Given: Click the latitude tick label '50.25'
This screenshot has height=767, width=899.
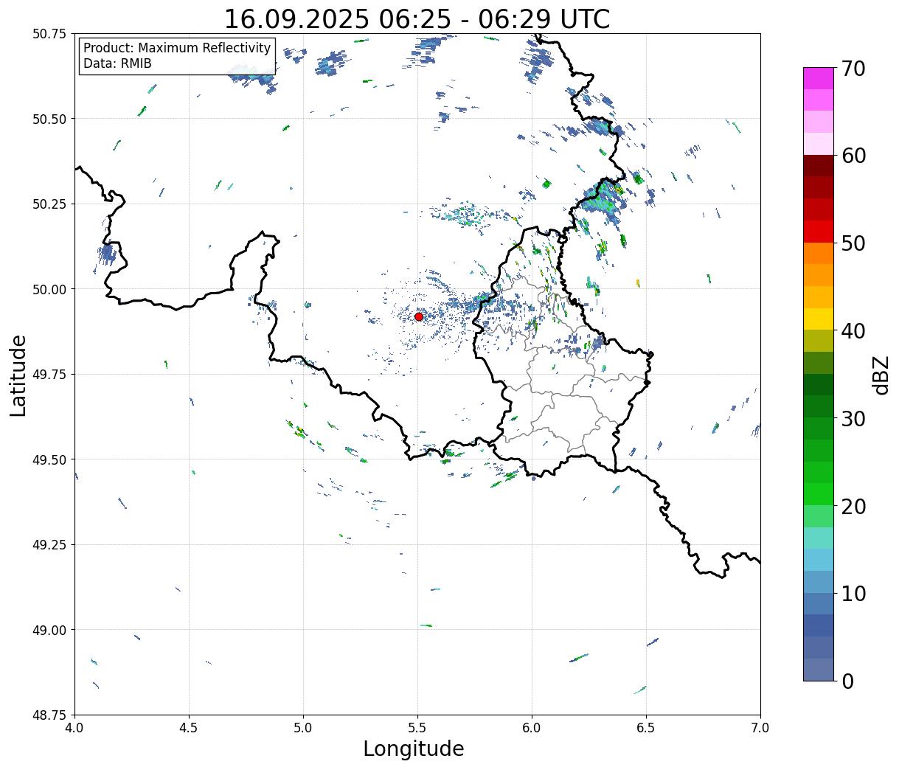Looking at the screenshot, I should coord(49,204).
